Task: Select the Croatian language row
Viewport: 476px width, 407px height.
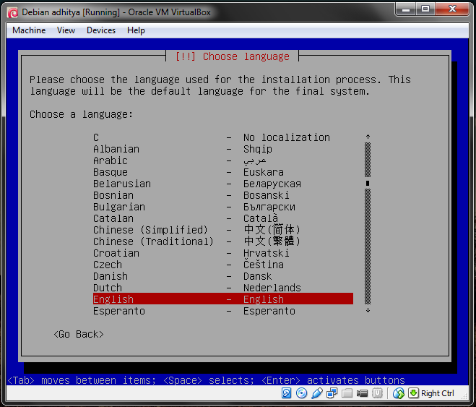Action: [222, 253]
